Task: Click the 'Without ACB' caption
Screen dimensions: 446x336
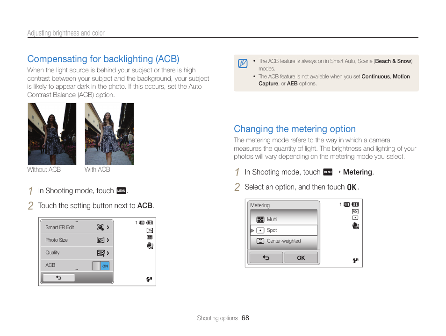Action: pos(44,169)
